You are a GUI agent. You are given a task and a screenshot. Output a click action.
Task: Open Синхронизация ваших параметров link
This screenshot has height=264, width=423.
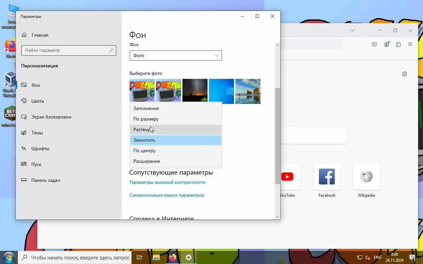tap(167, 195)
